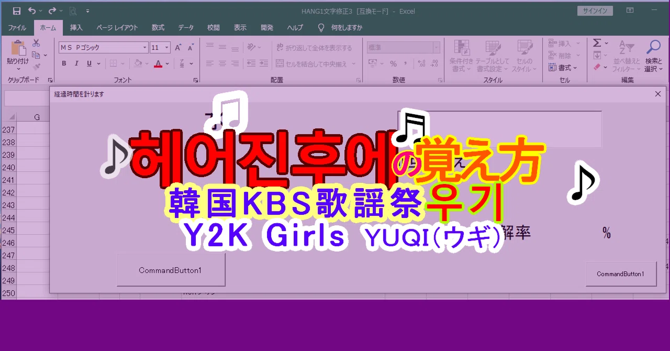Switch to the 数式 tab
Viewport: 670px width, 351px height.
158,28
